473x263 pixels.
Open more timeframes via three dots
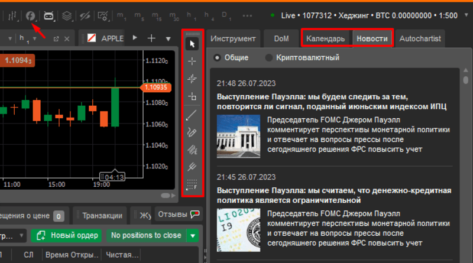(x=247, y=16)
